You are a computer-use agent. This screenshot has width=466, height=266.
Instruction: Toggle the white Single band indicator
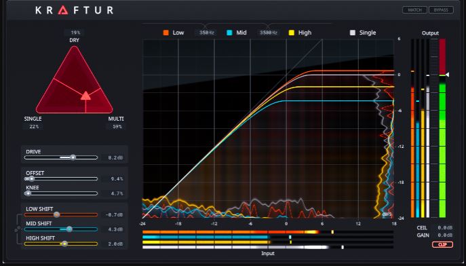353,33
